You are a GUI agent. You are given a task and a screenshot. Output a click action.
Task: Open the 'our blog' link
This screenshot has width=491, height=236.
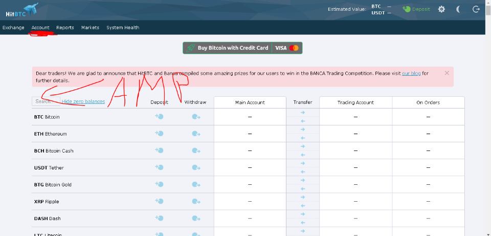[x=411, y=74]
